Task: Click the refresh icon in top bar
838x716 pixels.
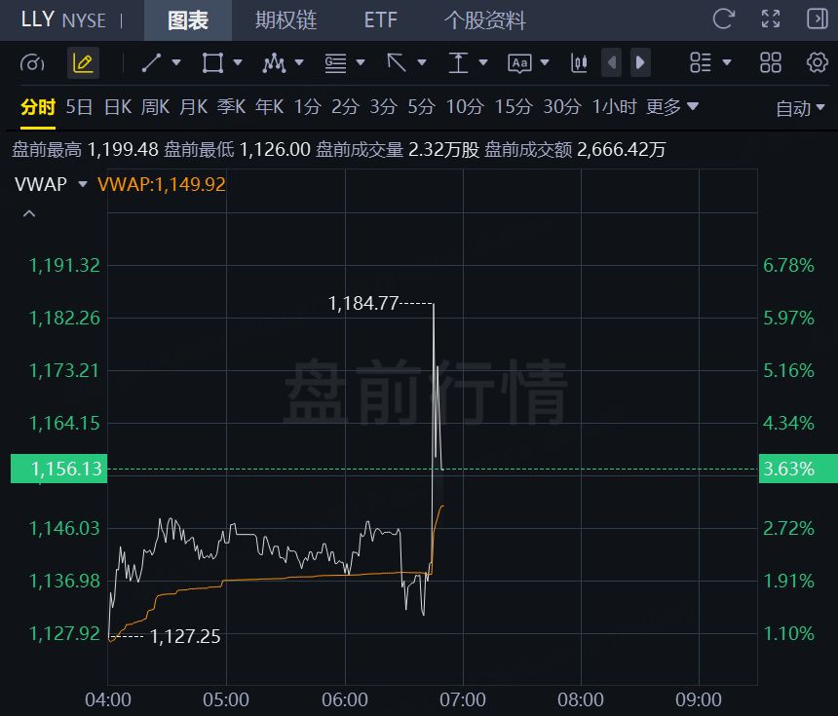Action: (x=724, y=19)
